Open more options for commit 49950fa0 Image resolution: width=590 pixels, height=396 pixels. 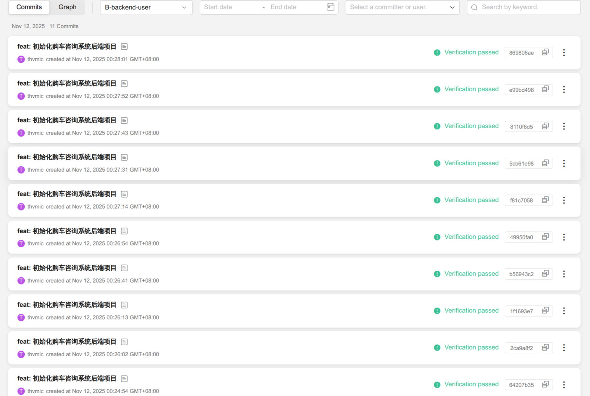coord(564,237)
